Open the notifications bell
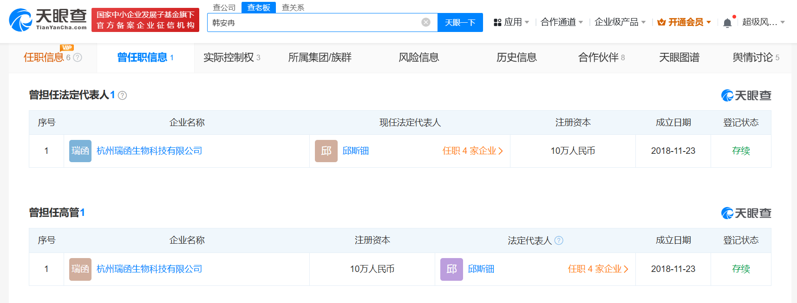The height and width of the screenshot is (303, 797). 727,23
